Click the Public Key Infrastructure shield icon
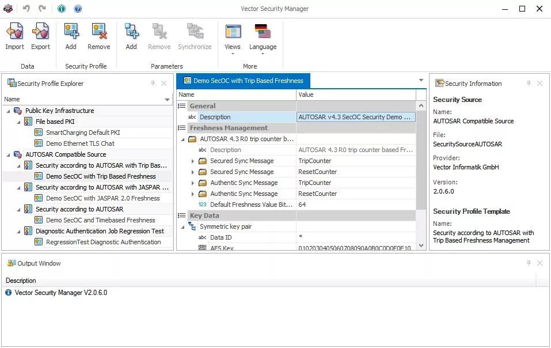 coord(18,111)
